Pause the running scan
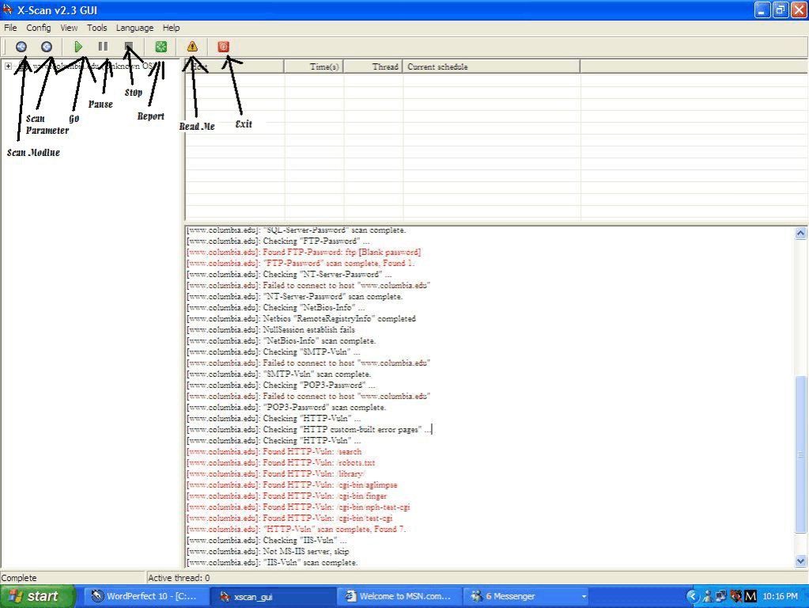The width and height of the screenshot is (809, 608). pyautogui.click(x=103, y=47)
